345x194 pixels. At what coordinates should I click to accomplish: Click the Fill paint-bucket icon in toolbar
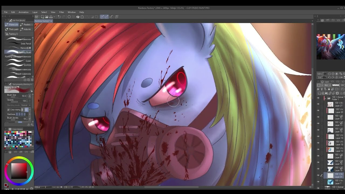[x=78, y=17]
